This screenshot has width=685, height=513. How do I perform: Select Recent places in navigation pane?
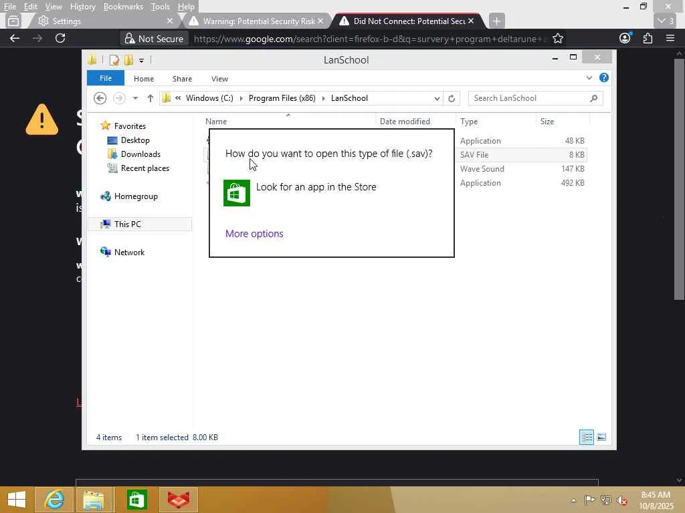click(x=144, y=168)
